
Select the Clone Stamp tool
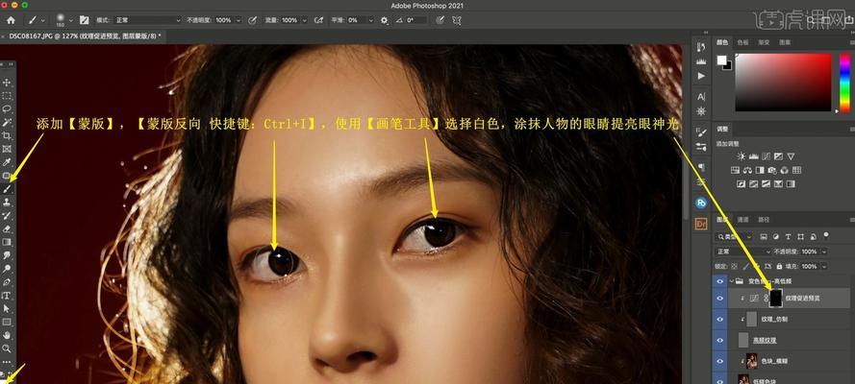(x=7, y=202)
